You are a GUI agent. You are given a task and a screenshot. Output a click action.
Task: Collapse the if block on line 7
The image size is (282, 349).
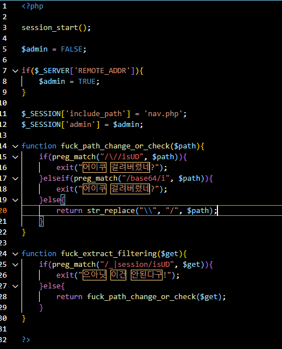tap(15, 71)
